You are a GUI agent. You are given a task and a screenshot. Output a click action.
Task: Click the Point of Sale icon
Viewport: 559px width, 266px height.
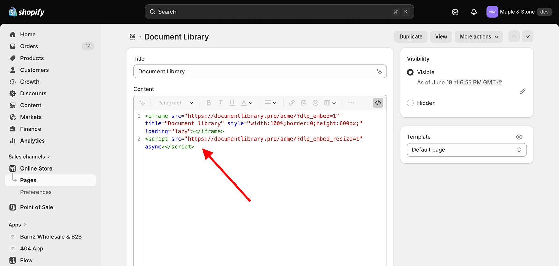point(13,207)
